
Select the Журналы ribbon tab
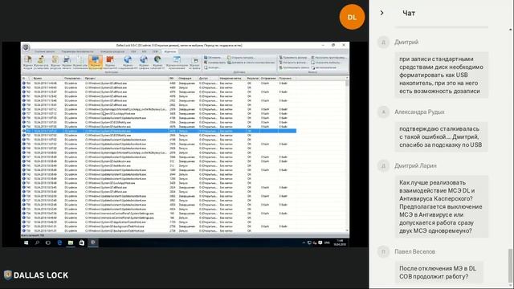pos(169,51)
